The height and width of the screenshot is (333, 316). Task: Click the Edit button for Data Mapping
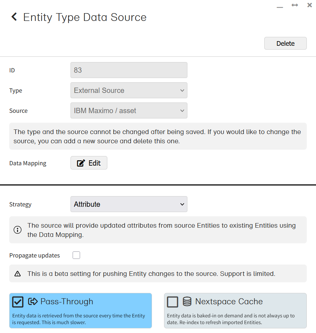(89, 163)
